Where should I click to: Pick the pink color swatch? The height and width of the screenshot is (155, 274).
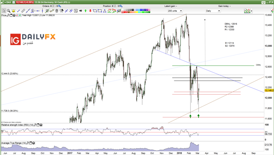click(x=149, y=10)
